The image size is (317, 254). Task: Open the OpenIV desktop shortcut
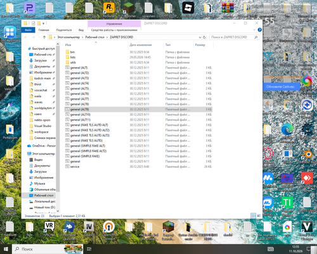click(89, 227)
